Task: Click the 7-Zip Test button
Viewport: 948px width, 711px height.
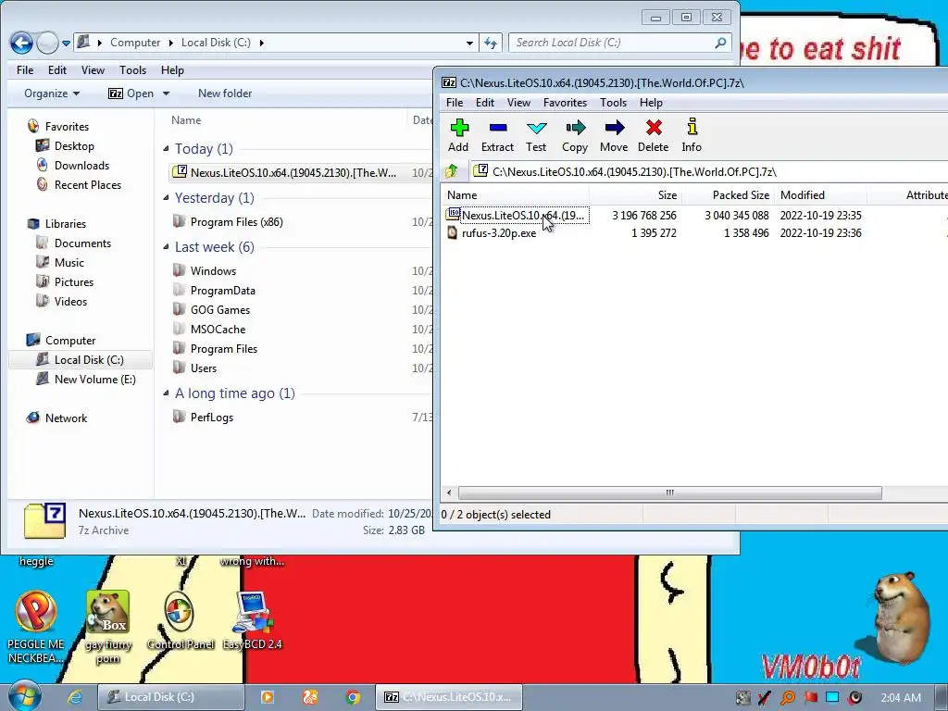Action: (x=536, y=135)
